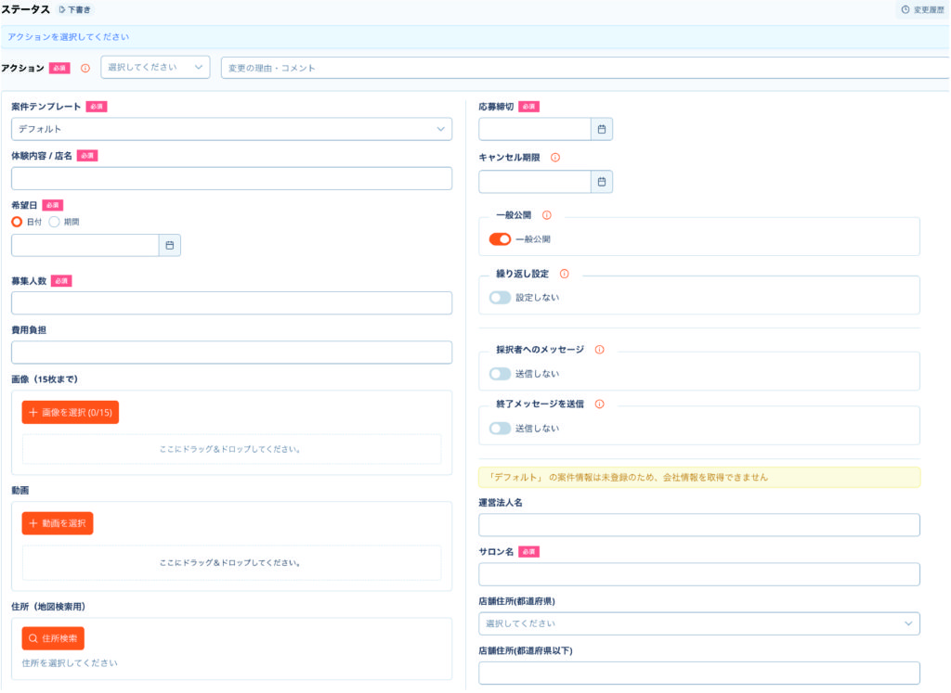This screenshot has height=693, width=951.
Task: Select the 期間 radio button
Action: pos(55,222)
